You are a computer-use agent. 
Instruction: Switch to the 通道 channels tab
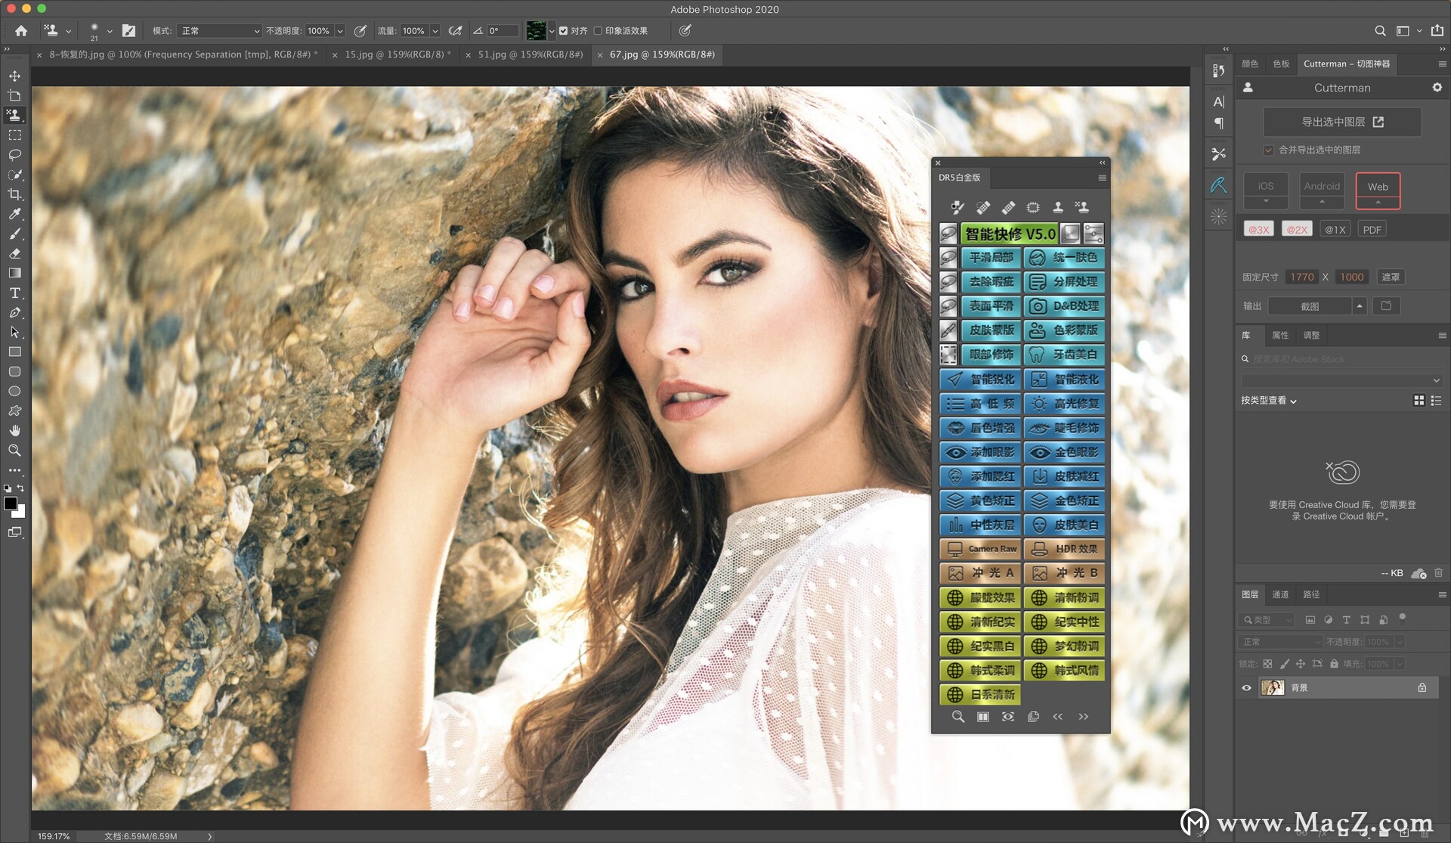click(x=1279, y=595)
